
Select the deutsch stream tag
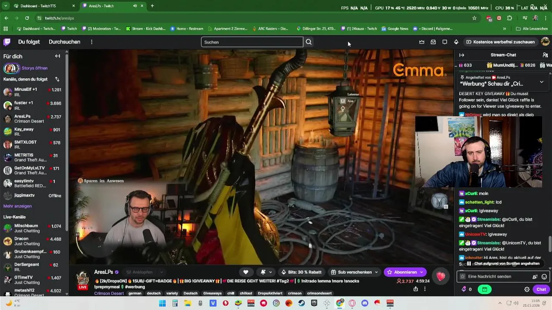[154, 293]
